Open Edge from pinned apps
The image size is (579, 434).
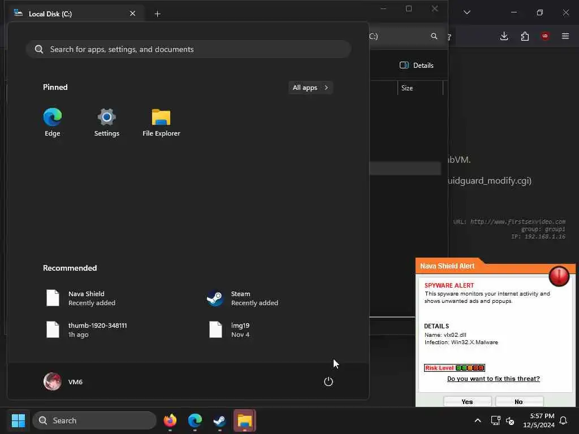click(x=53, y=123)
